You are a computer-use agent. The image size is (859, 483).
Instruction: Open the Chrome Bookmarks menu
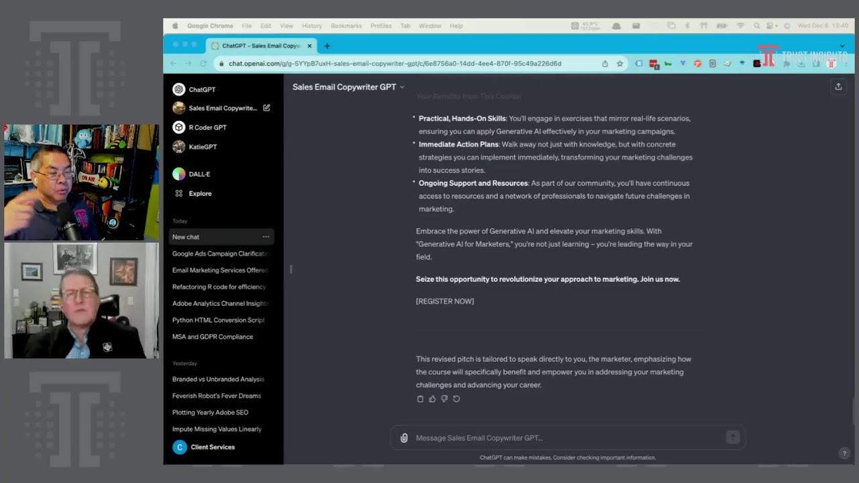[x=346, y=25]
